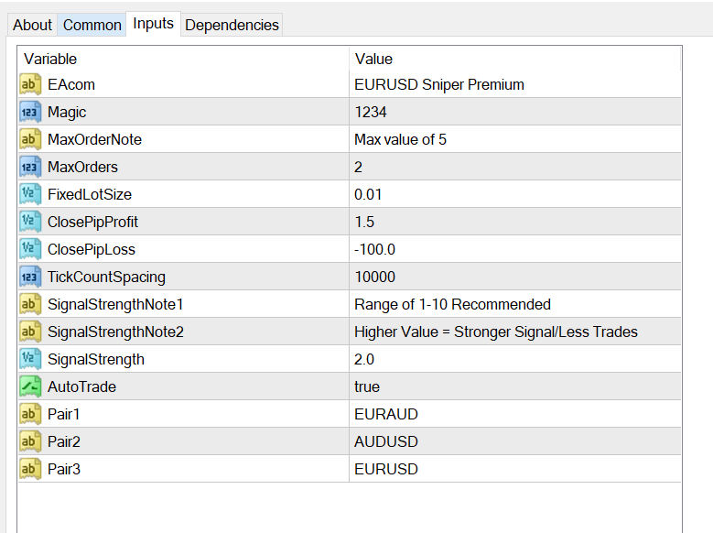
Task: Edit the ClosePipProfit value 1.5
Action: (515, 222)
